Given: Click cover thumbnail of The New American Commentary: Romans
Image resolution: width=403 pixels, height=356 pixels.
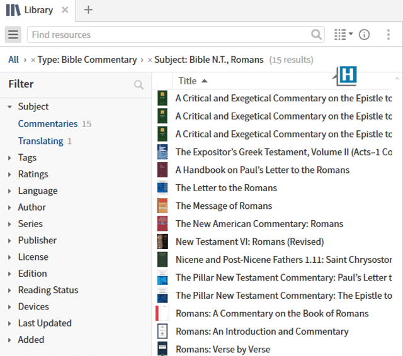Looking at the screenshot, I should click(162, 223).
